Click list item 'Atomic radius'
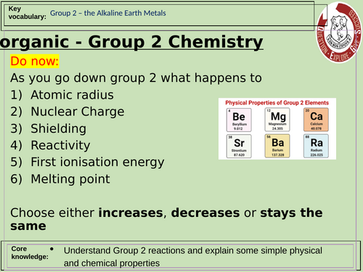This screenshot has width=363, height=272. click(72, 95)
